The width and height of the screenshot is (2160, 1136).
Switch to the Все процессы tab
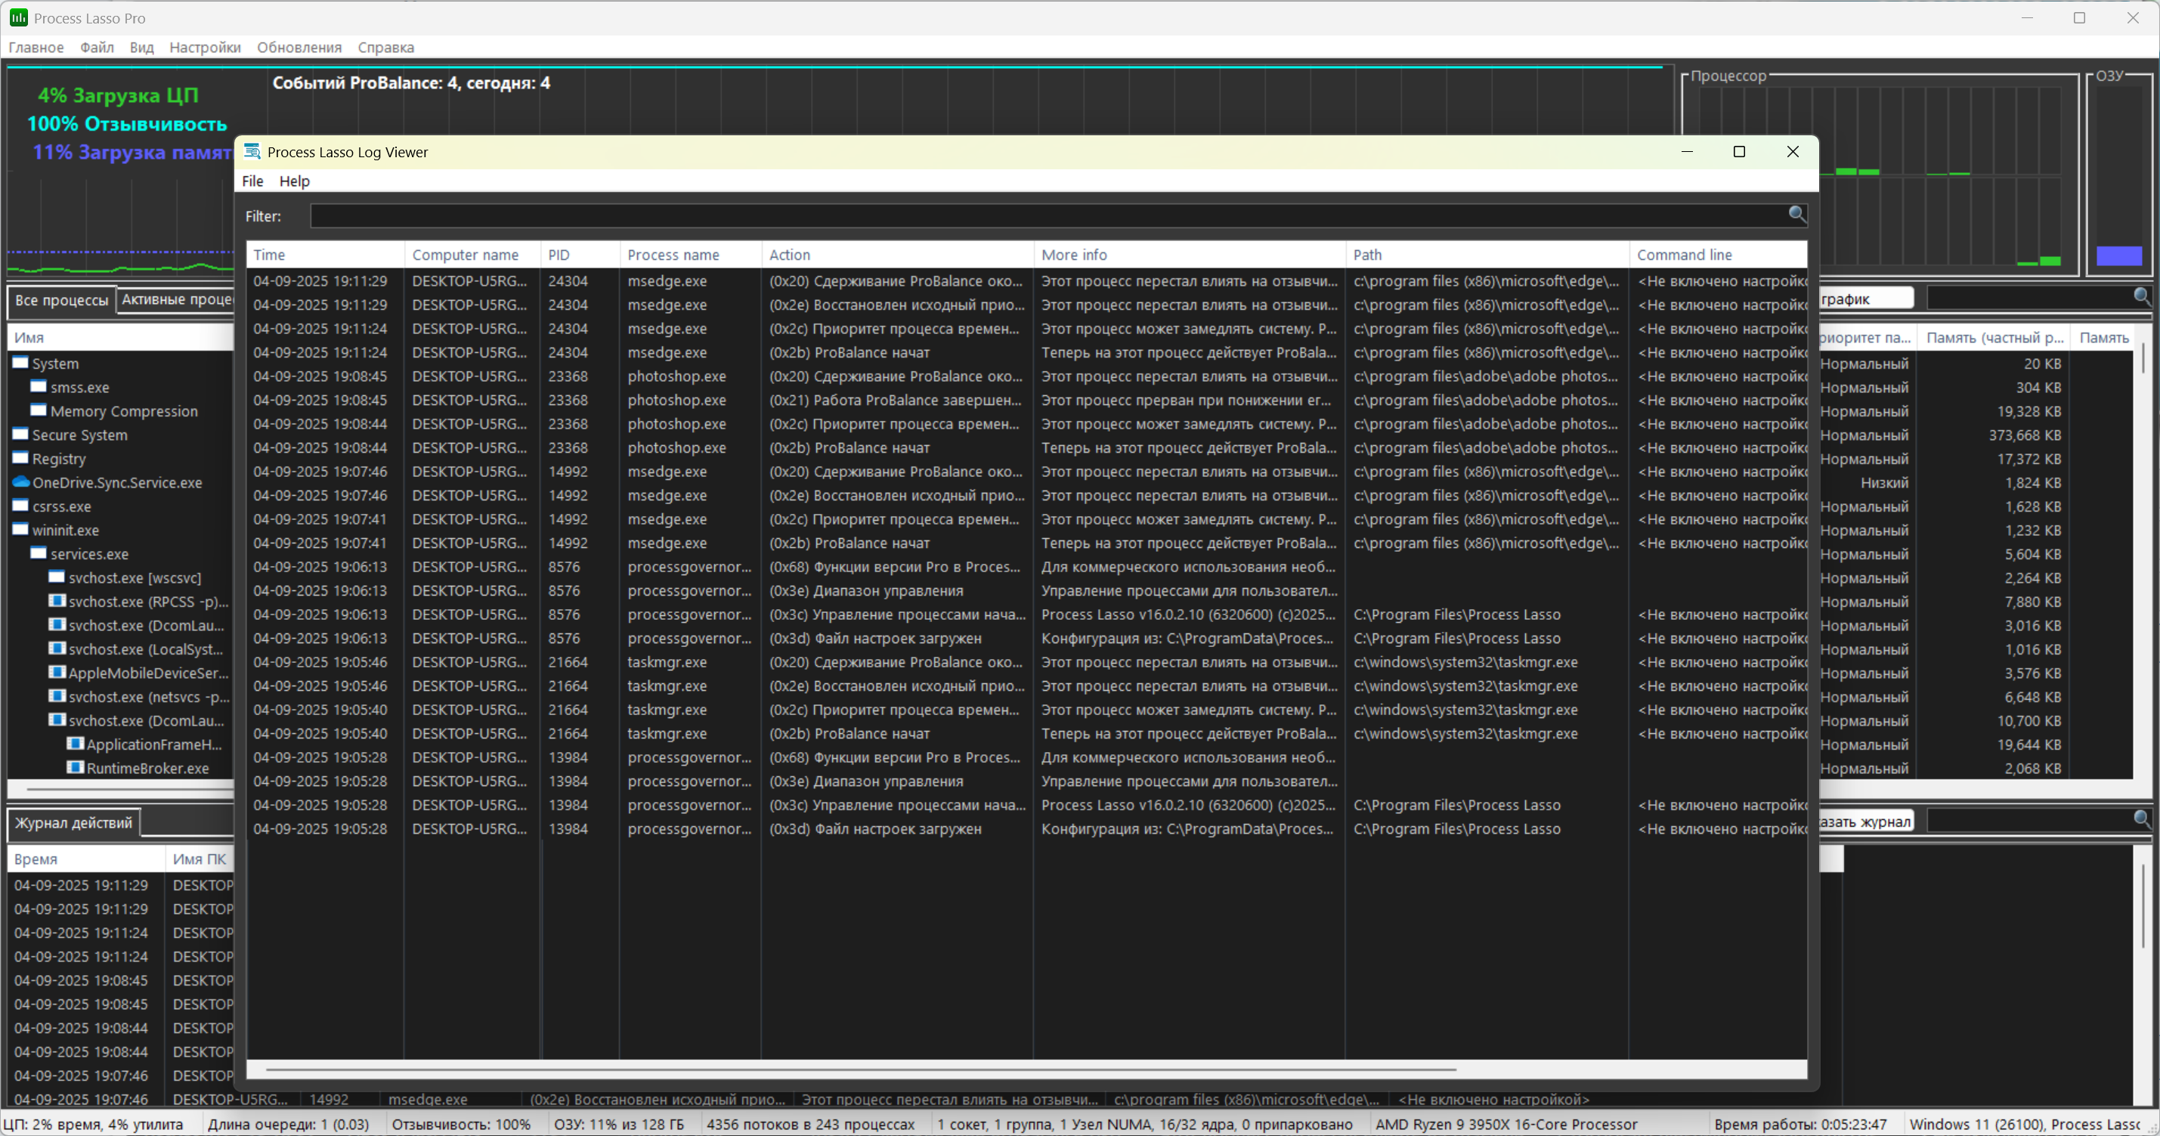coord(61,300)
